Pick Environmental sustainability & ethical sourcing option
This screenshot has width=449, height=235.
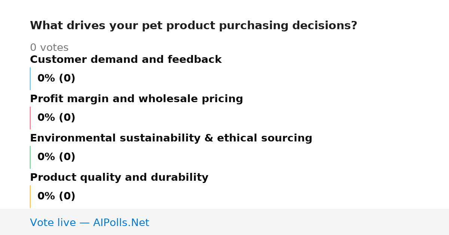pos(171,138)
